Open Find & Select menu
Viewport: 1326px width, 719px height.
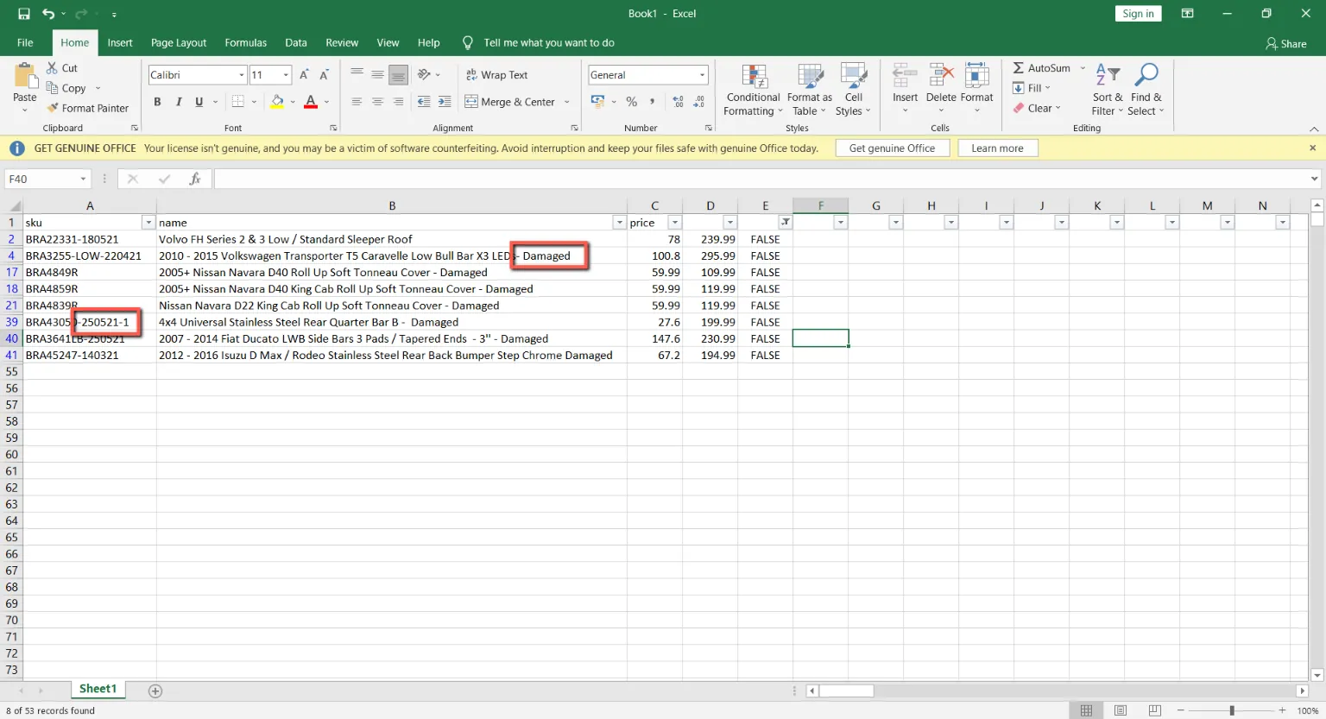tap(1146, 90)
